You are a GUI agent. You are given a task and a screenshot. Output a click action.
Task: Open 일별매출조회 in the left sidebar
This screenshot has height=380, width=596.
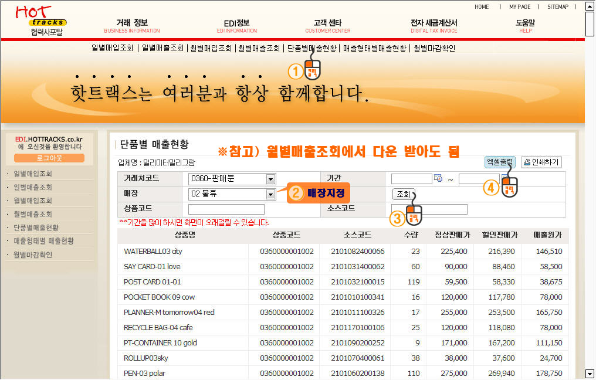pyautogui.click(x=33, y=187)
